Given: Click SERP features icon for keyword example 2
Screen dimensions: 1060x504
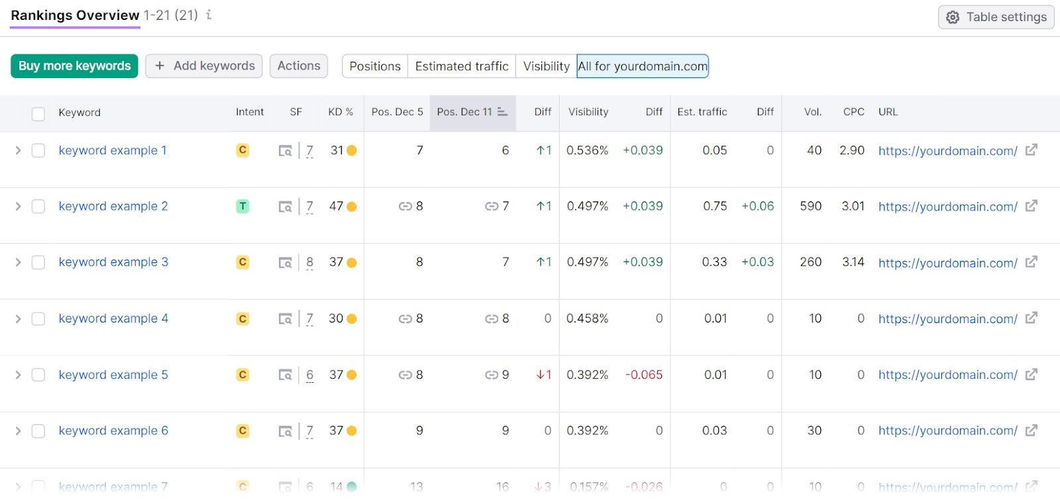Looking at the screenshot, I should tap(285, 207).
